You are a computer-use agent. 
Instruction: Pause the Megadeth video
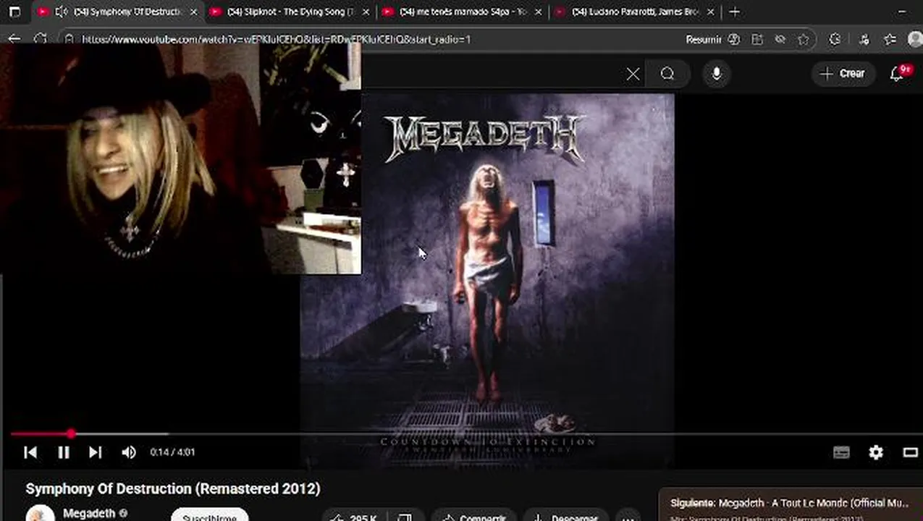pyautogui.click(x=64, y=452)
